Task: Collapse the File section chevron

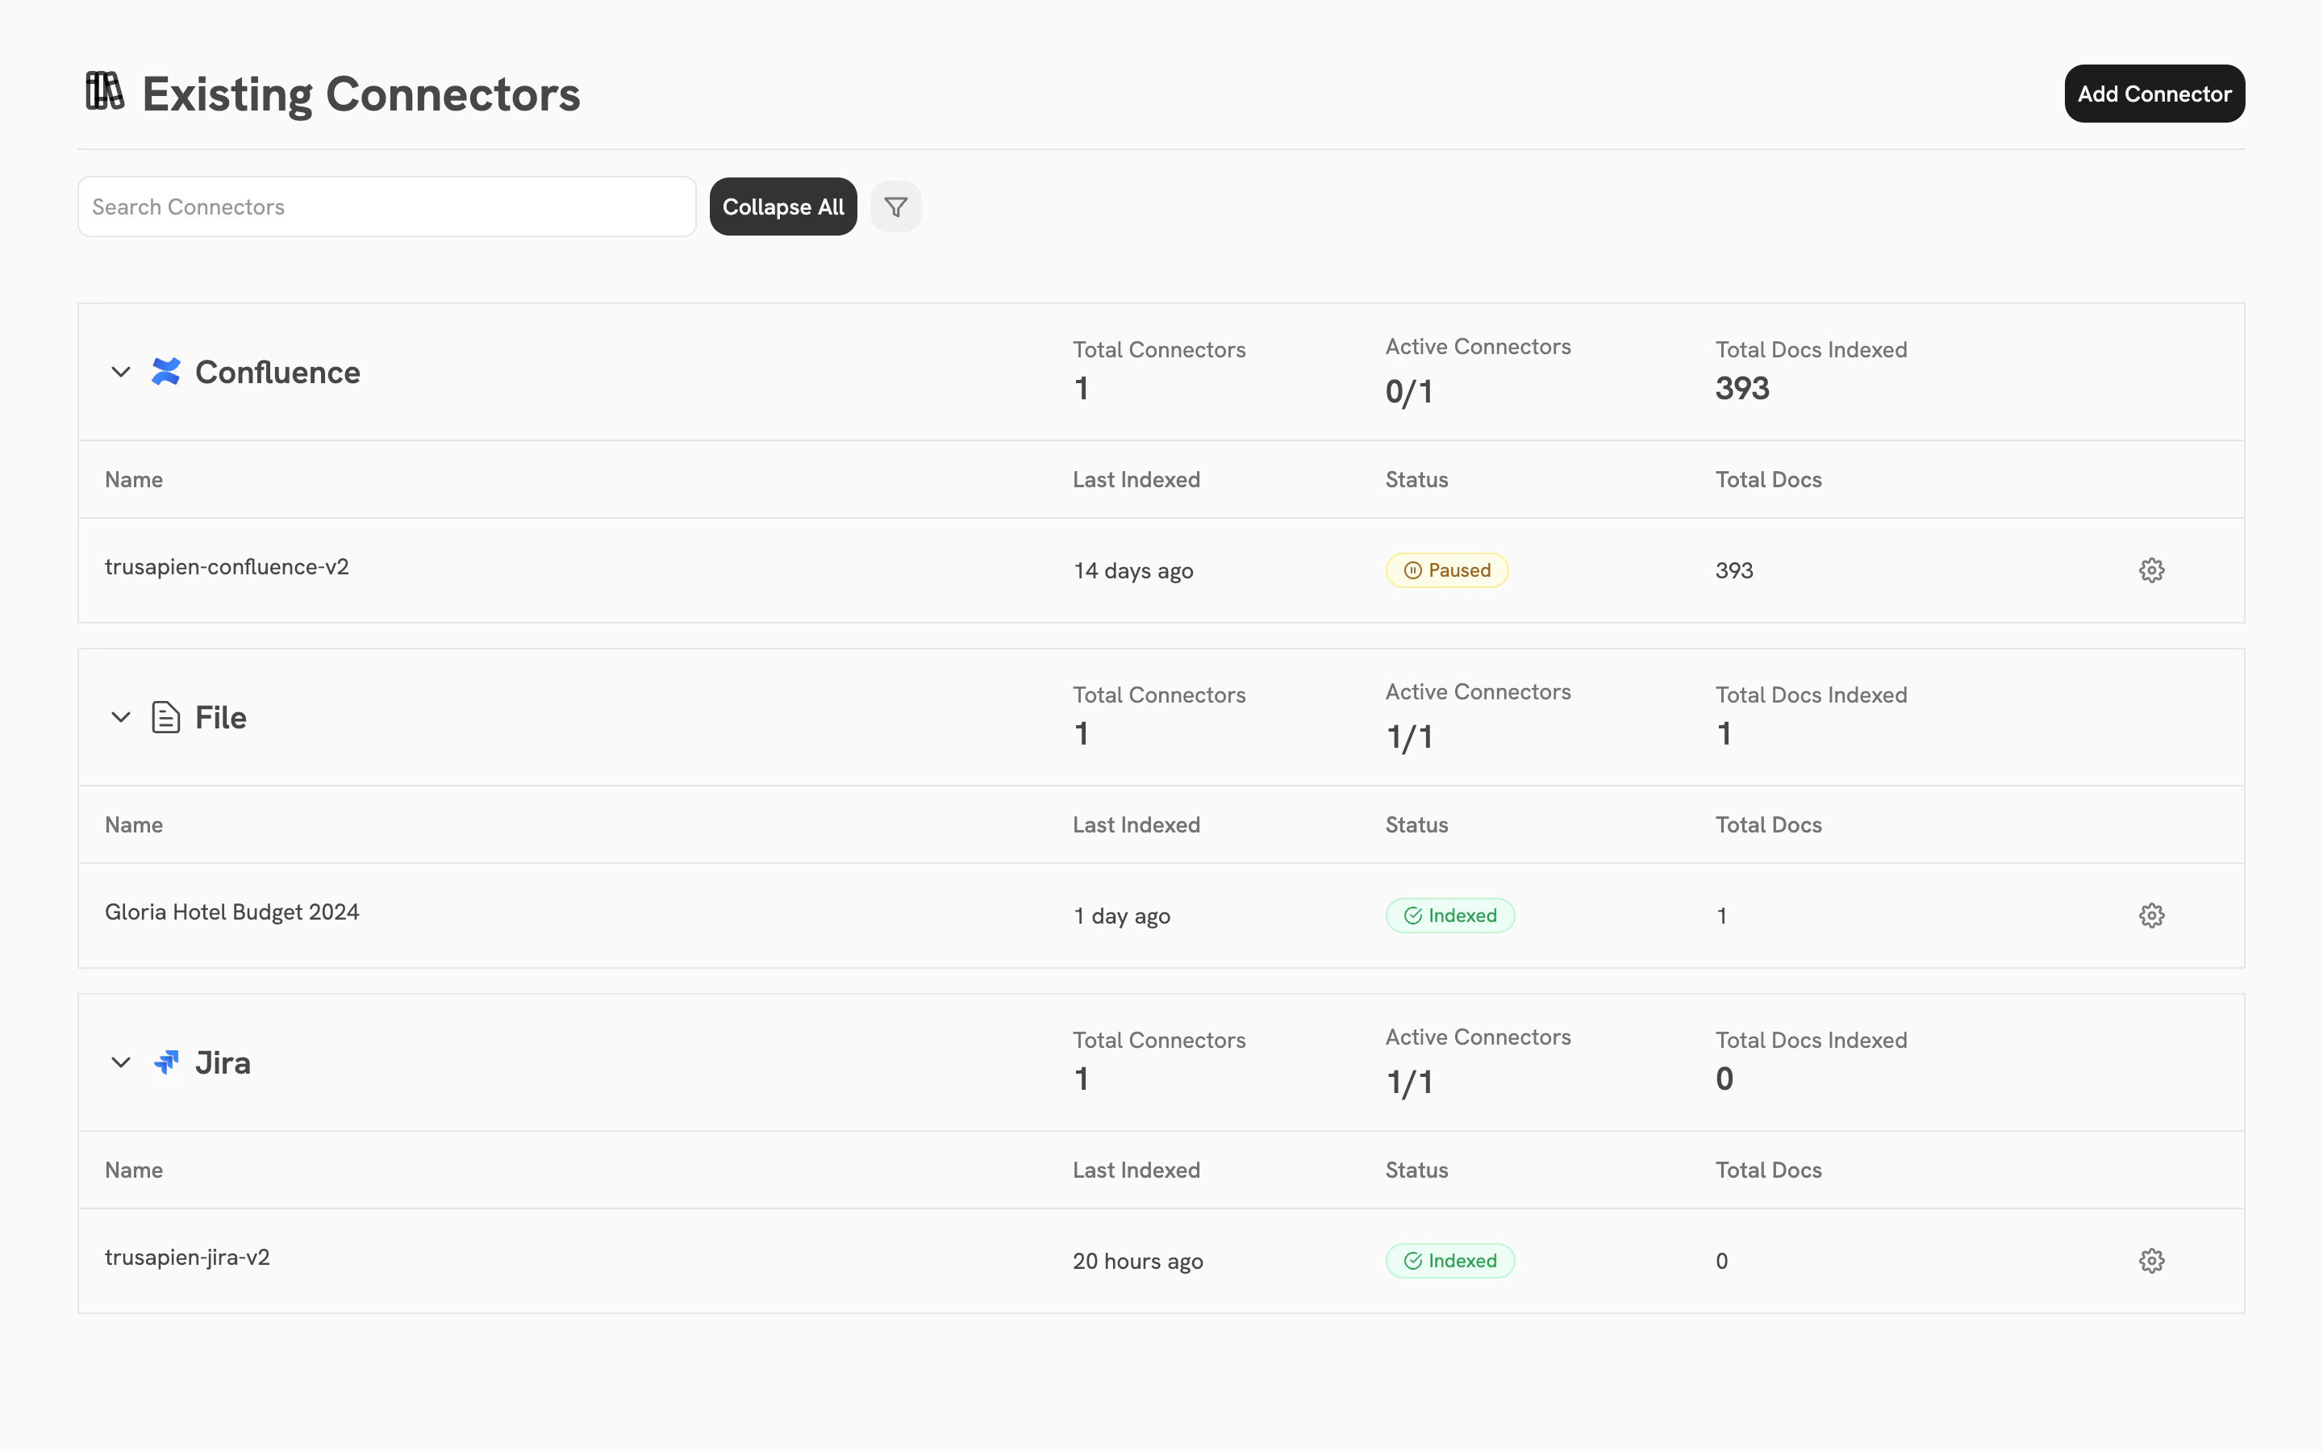Action: 120,716
